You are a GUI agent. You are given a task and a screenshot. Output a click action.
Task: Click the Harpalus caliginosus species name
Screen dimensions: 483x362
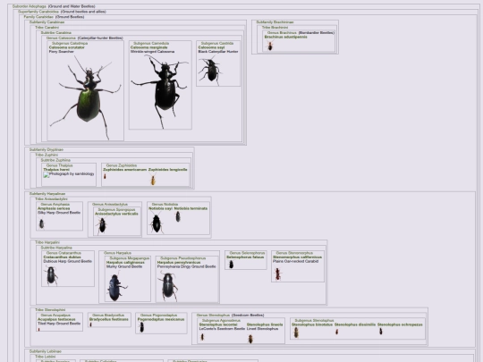pos(125,263)
